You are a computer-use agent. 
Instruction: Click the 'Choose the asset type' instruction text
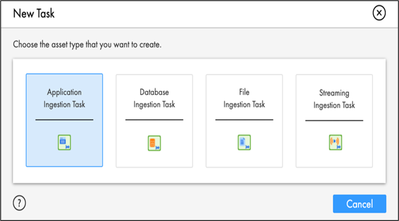(x=87, y=45)
